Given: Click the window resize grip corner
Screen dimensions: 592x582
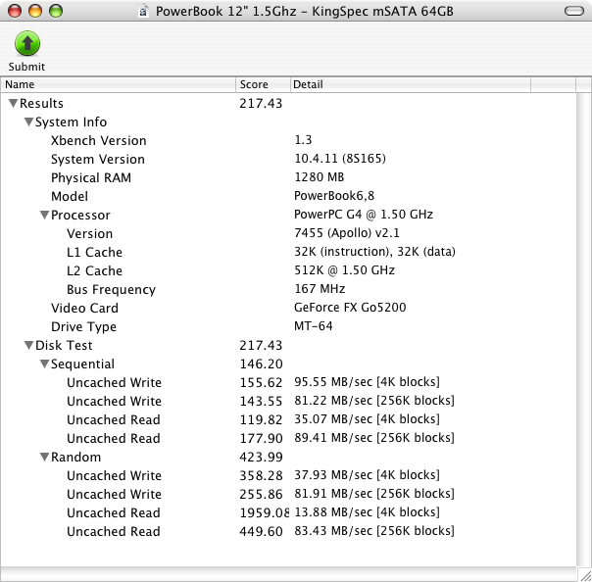Looking at the screenshot, I should tap(584, 574).
